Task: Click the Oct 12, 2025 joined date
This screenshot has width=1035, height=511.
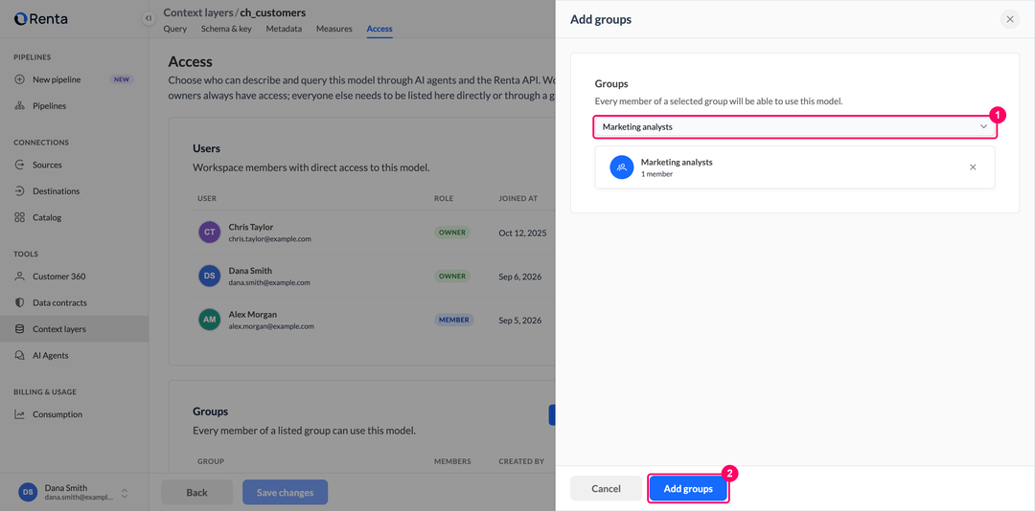Action: tap(522, 233)
